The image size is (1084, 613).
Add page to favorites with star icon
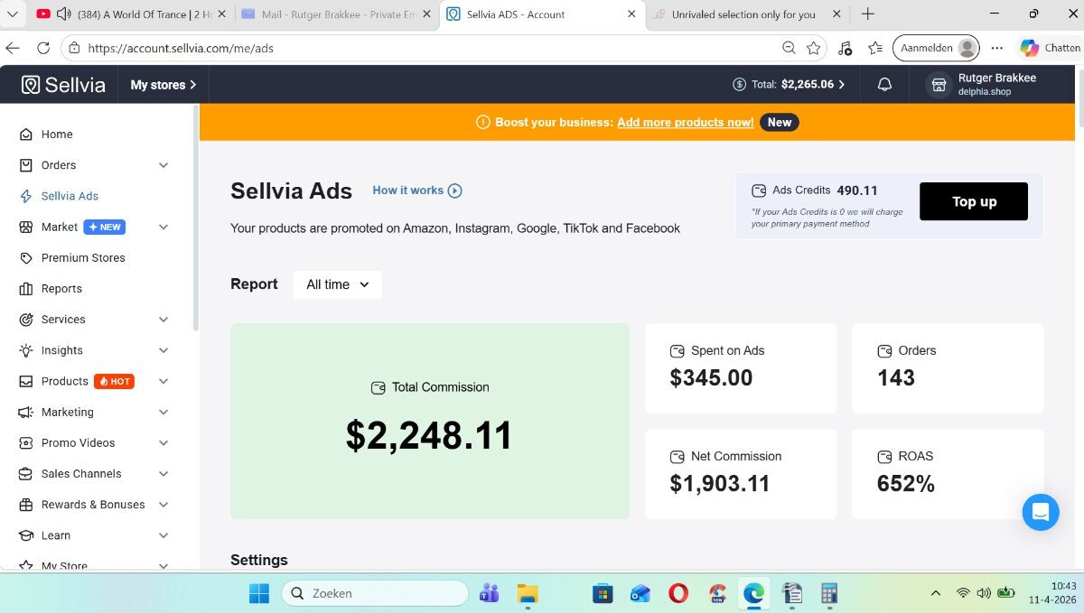tap(813, 48)
